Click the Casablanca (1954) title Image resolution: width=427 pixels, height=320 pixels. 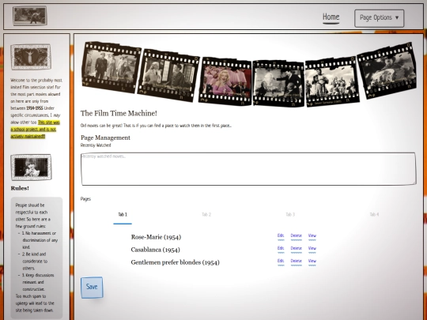(x=156, y=250)
